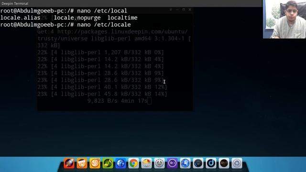Launch Google Chrome from the dock
The width and height of the screenshot is (306, 172).
pos(133,163)
